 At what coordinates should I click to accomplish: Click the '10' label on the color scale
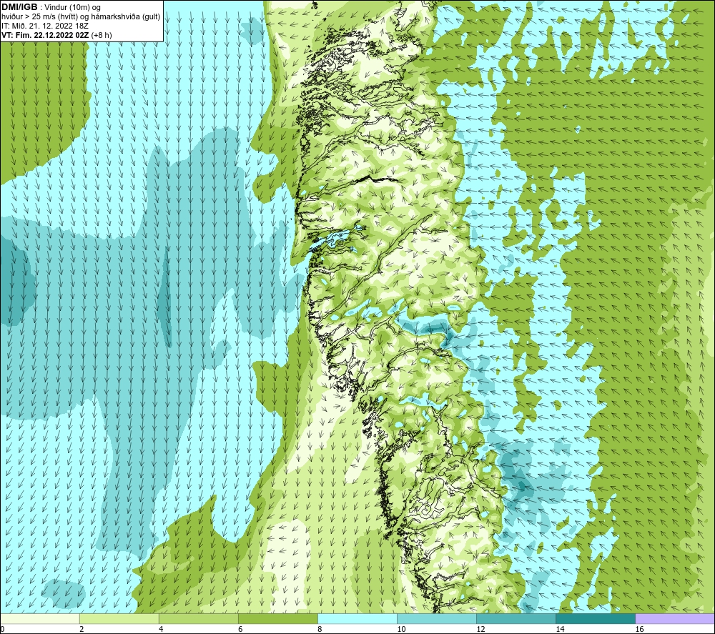click(x=401, y=629)
